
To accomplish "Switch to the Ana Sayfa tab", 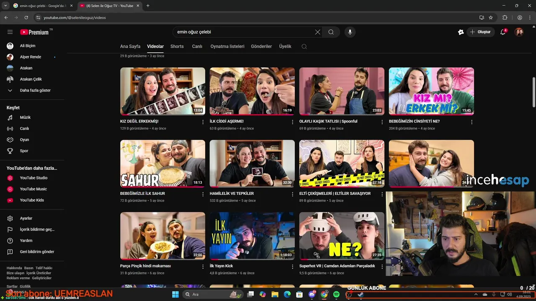I will 130,46.
